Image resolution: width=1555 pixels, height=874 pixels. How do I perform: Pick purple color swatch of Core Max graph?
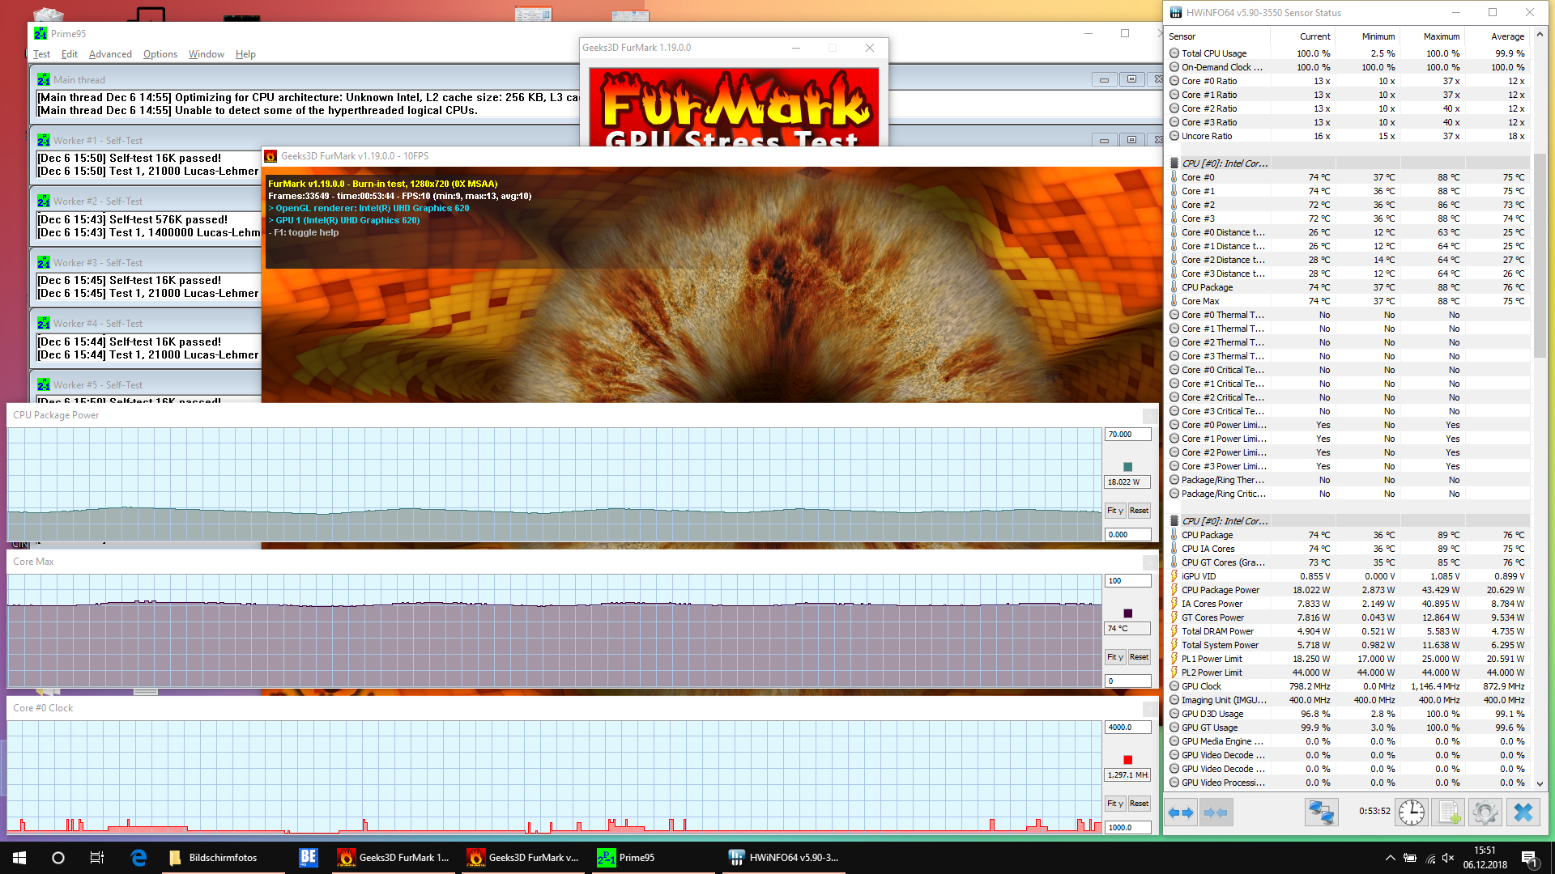click(x=1127, y=613)
